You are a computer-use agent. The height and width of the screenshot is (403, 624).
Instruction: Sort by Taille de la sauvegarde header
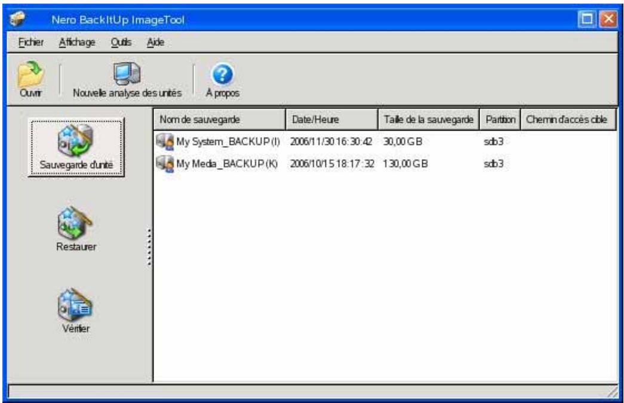429,120
